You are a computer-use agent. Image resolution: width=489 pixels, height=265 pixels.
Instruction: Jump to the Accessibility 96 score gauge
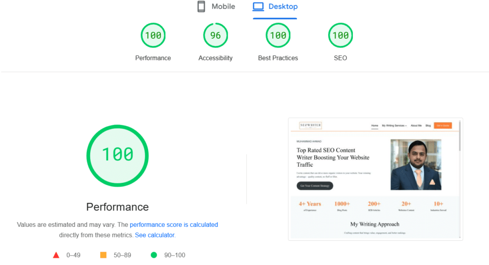[215, 35]
